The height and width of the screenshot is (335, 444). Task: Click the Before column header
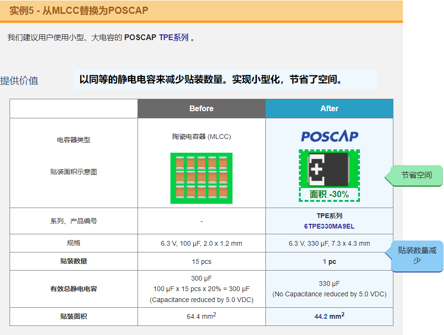(201, 108)
